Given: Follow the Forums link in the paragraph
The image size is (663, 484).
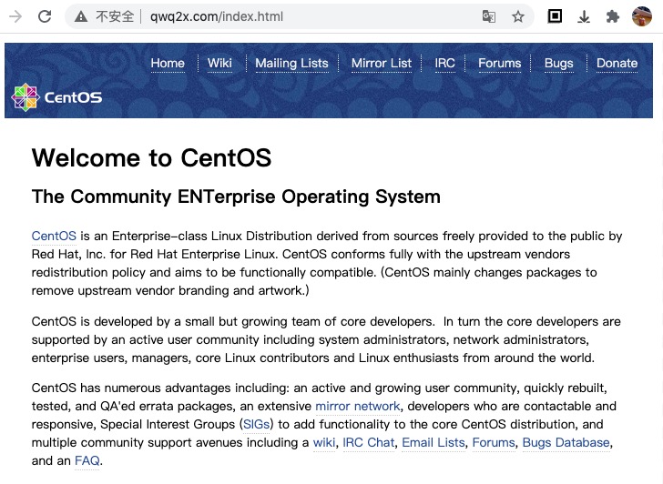Looking at the screenshot, I should click(494, 442).
